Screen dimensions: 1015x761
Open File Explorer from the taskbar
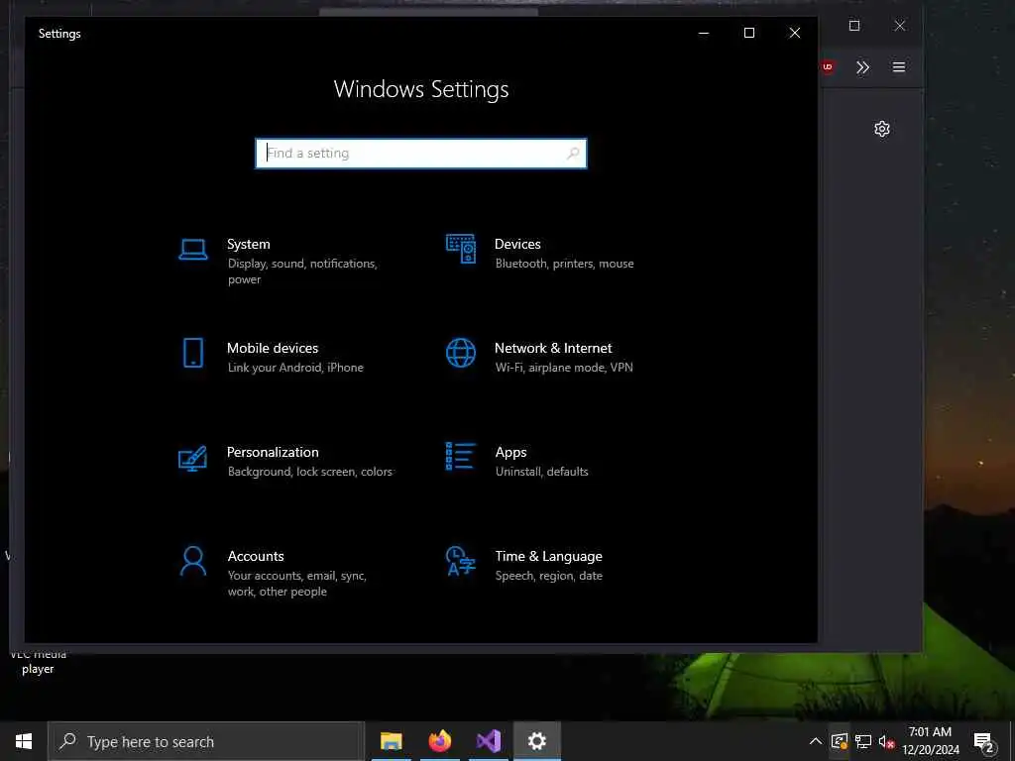coord(391,741)
